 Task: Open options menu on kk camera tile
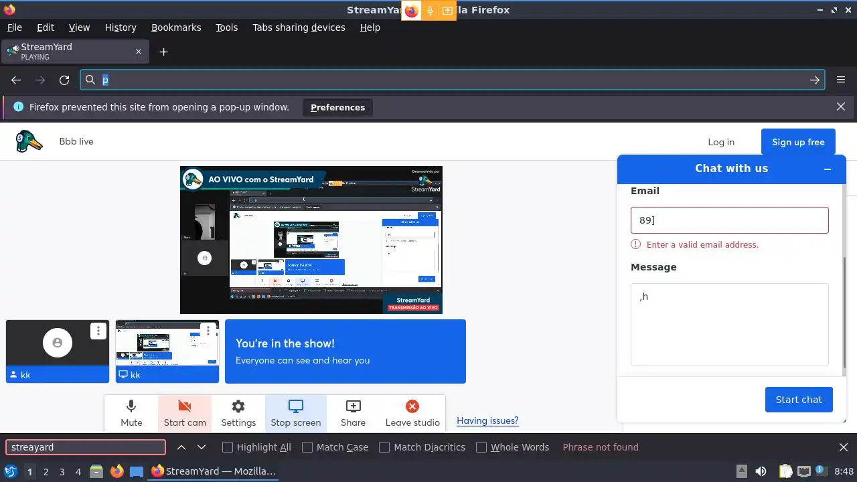pyautogui.click(x=98, y=331)
